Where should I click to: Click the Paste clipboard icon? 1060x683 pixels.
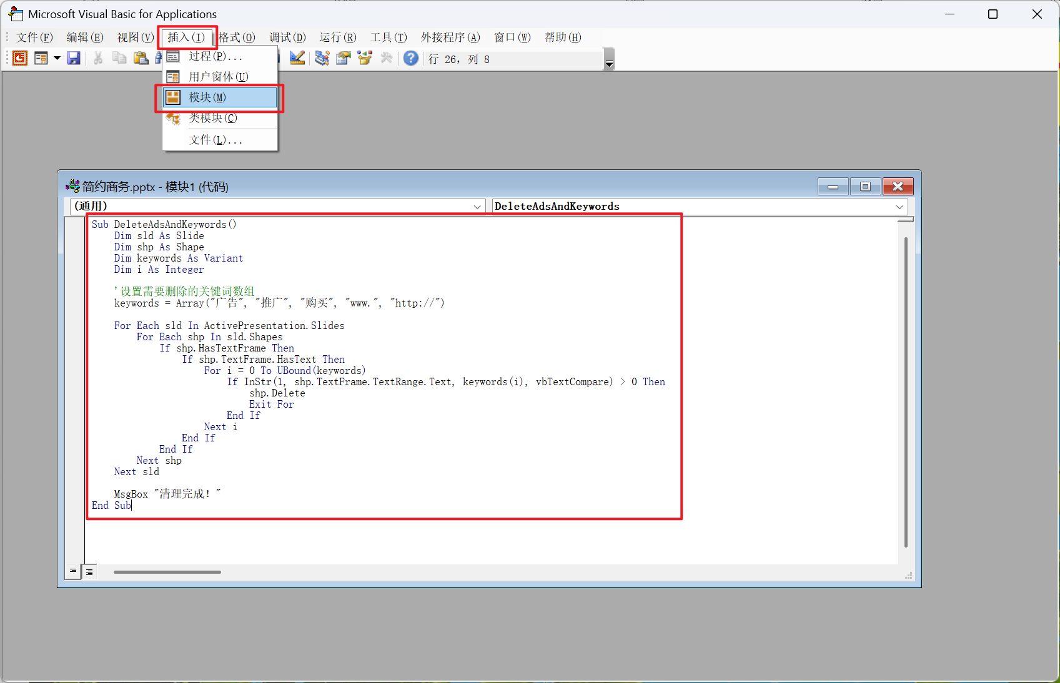coord(141,59)
